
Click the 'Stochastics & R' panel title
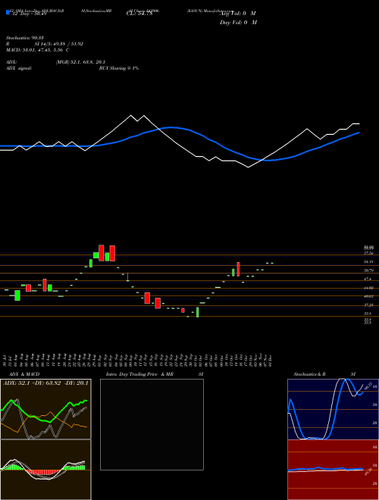[310, 374]
